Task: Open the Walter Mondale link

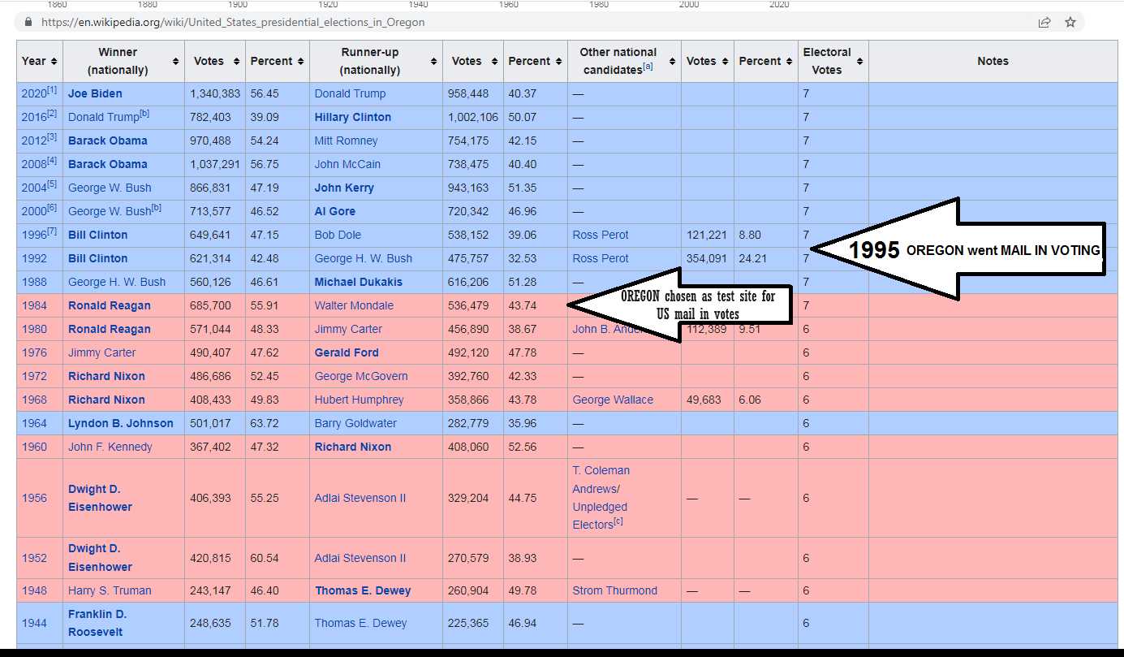Action: pos(354,305)
